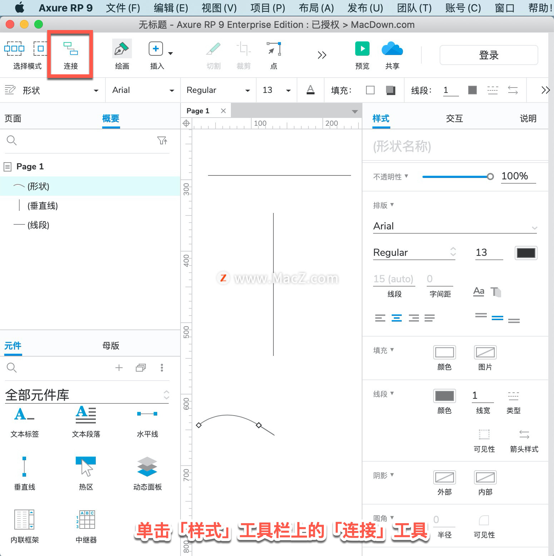Image resolution: width=554 pixels, height=556 pixels.
Task: Click the add library plus icon
Action: pyautogui.click(x=119, y=368)
